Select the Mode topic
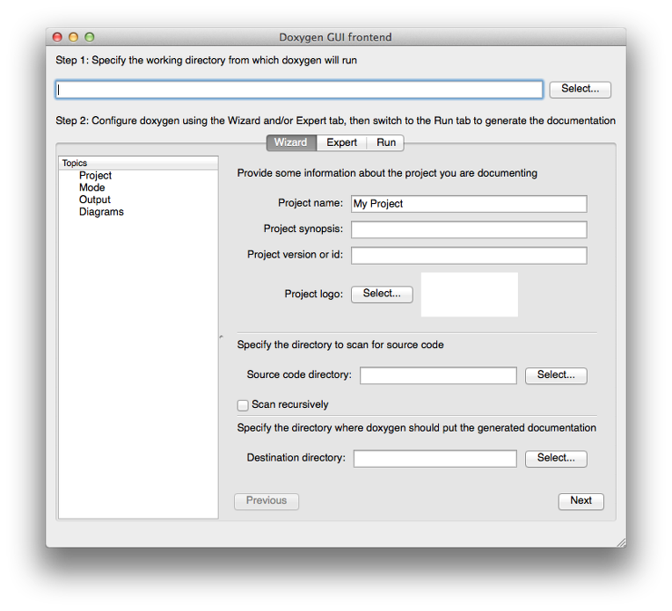Viewport: 672px width, 611px height. pyautogui.click(x=91, y=187)
